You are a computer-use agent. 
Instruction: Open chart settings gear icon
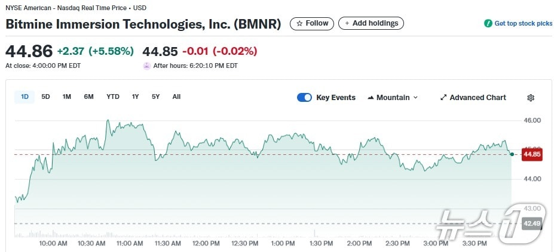pyautogui.click(x=531, y=98)
